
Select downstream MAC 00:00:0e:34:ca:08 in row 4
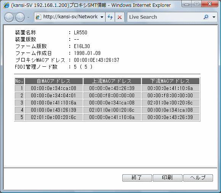(170, 110)
